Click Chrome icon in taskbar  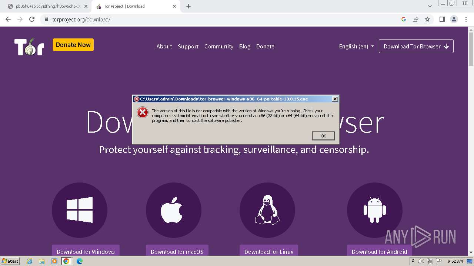[66, 261]
